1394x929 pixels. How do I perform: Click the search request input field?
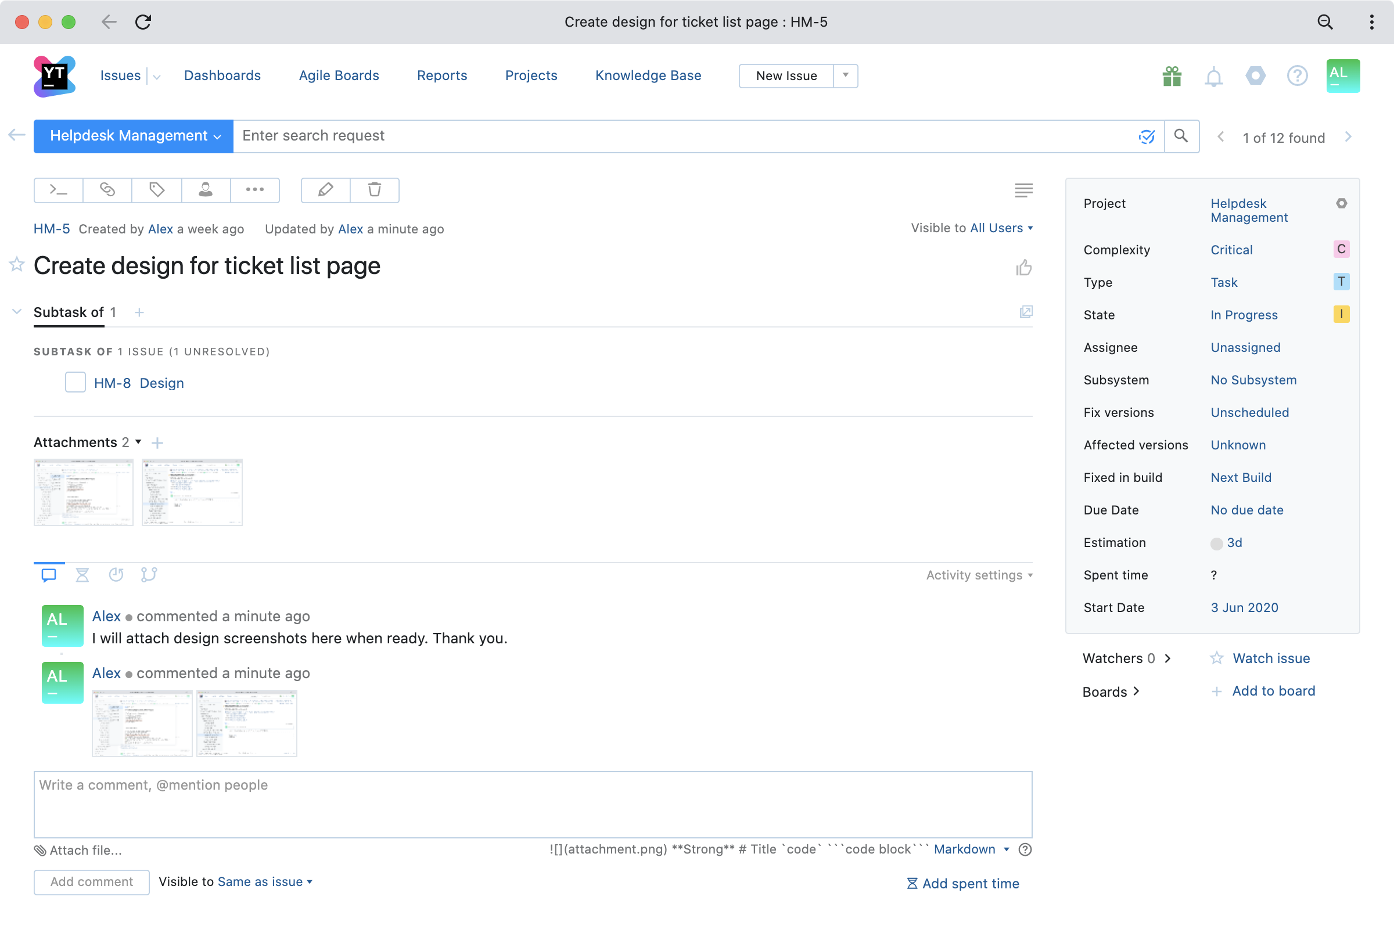click(x=685, y=136)
